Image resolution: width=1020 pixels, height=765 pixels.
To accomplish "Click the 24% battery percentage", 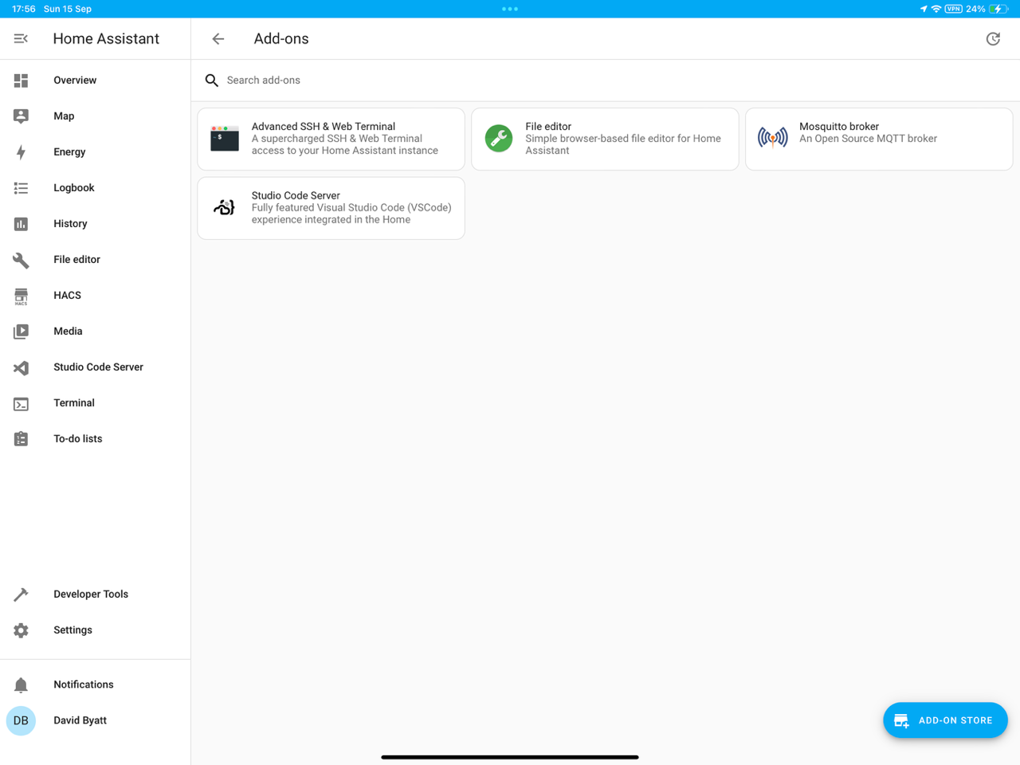I will (975, 9).
